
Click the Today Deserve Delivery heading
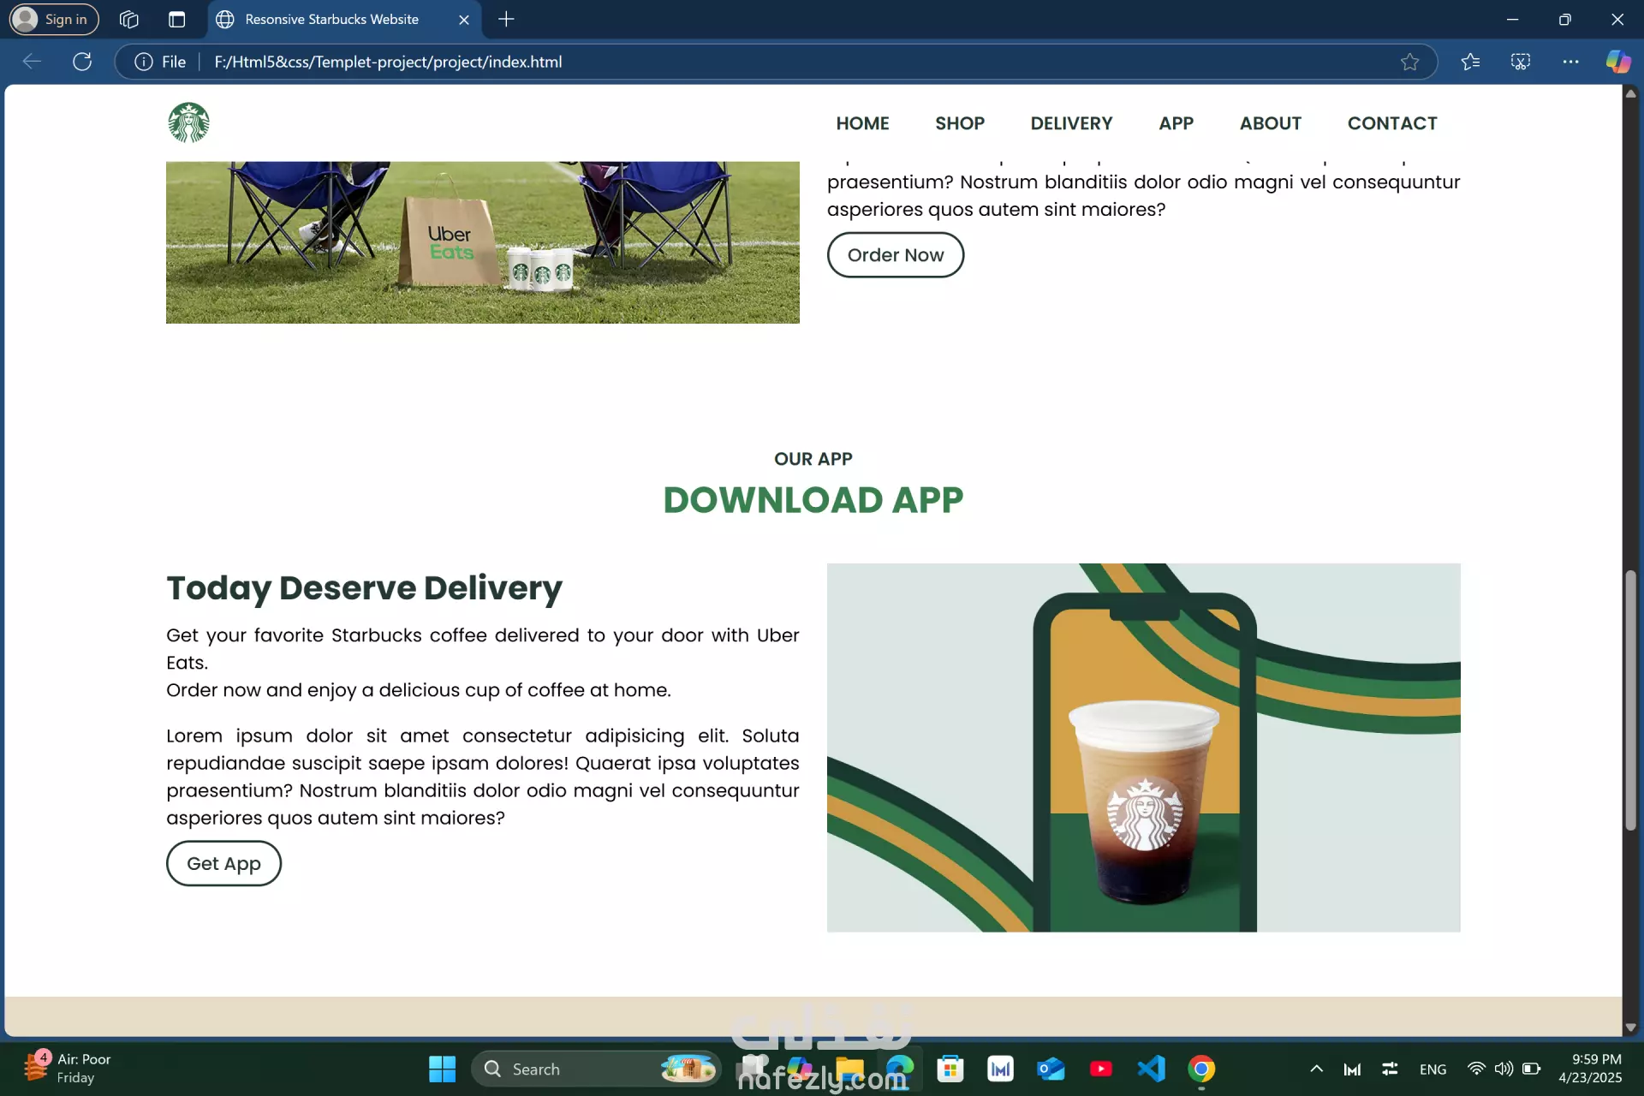[x=364, y=588]
